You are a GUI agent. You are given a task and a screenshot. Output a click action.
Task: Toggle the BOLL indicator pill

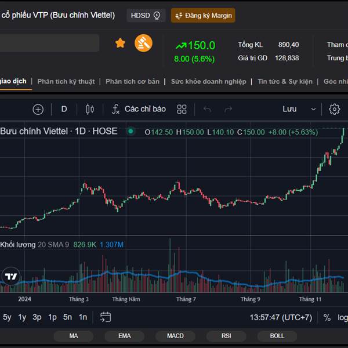277,336
